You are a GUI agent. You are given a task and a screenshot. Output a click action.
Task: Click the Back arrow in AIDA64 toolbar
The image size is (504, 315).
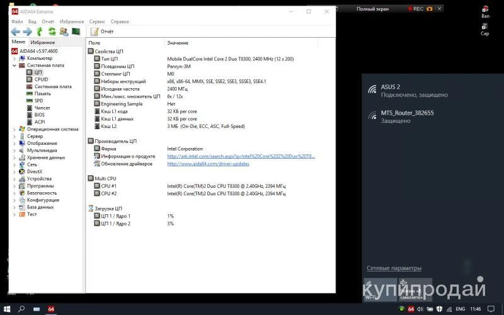(15, 31)
